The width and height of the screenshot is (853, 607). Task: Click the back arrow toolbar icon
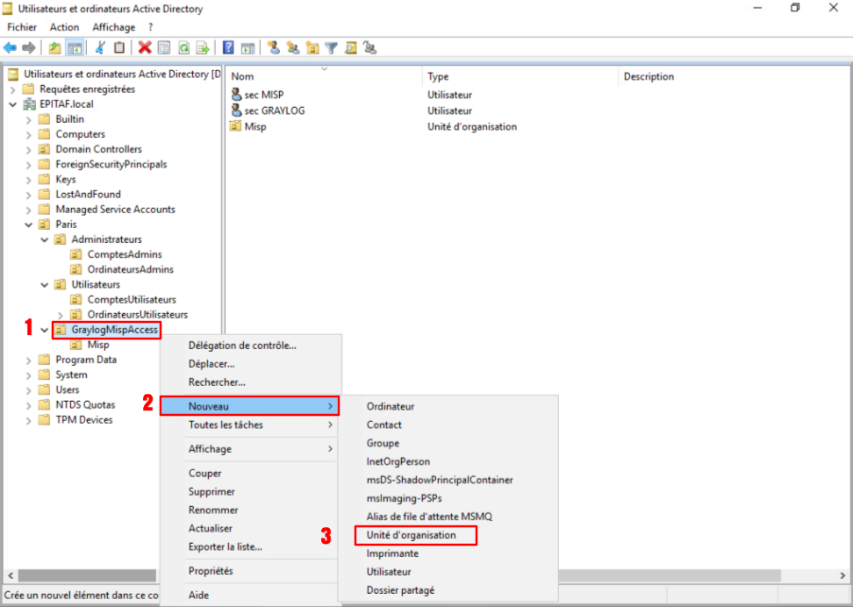pos(11,47)
